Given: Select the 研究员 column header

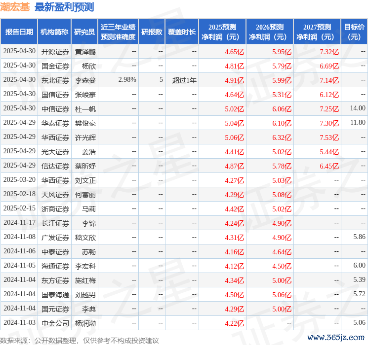Looking at the screenshot, I should [84, 32].
